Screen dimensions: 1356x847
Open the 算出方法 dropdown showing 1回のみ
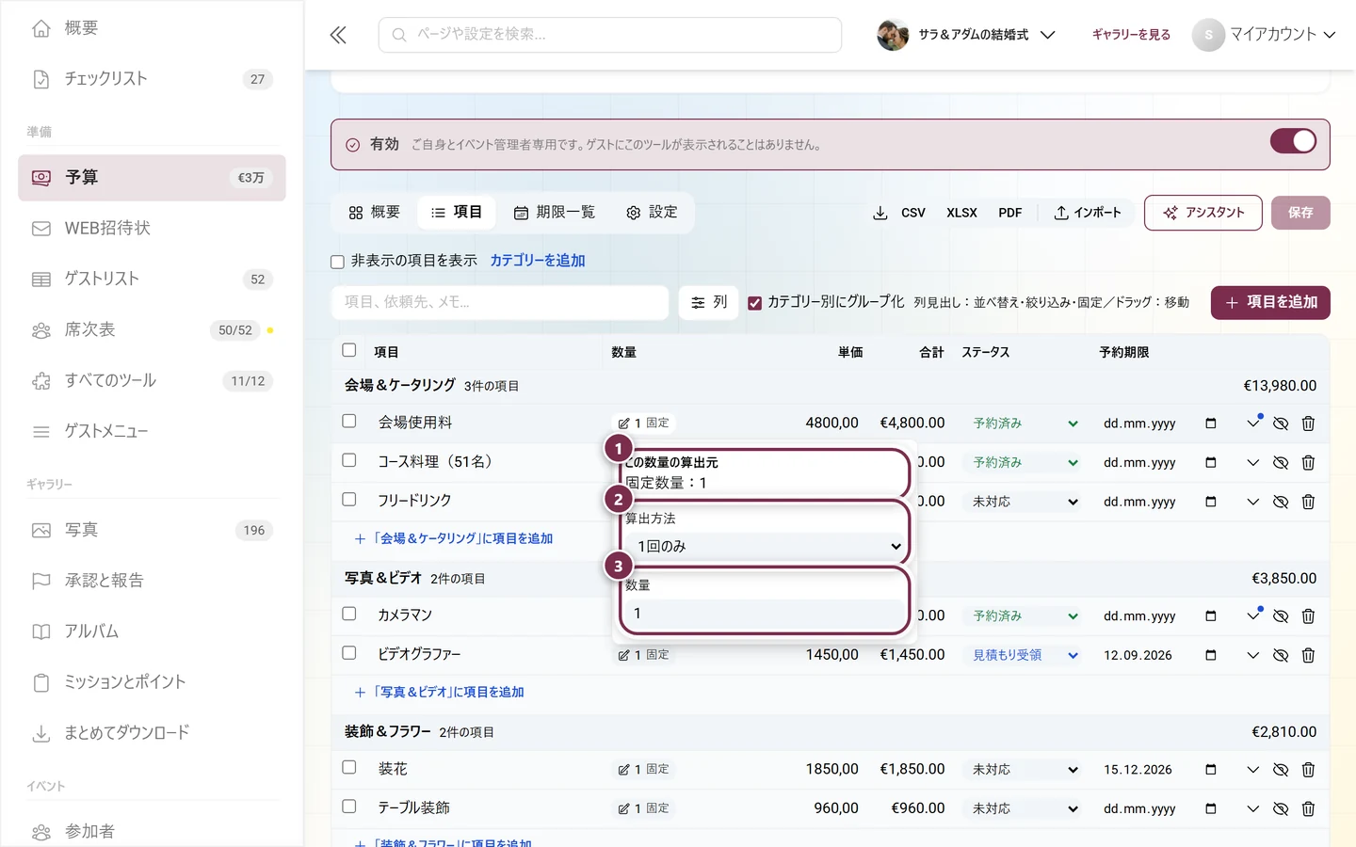click(x=765, y=546)
